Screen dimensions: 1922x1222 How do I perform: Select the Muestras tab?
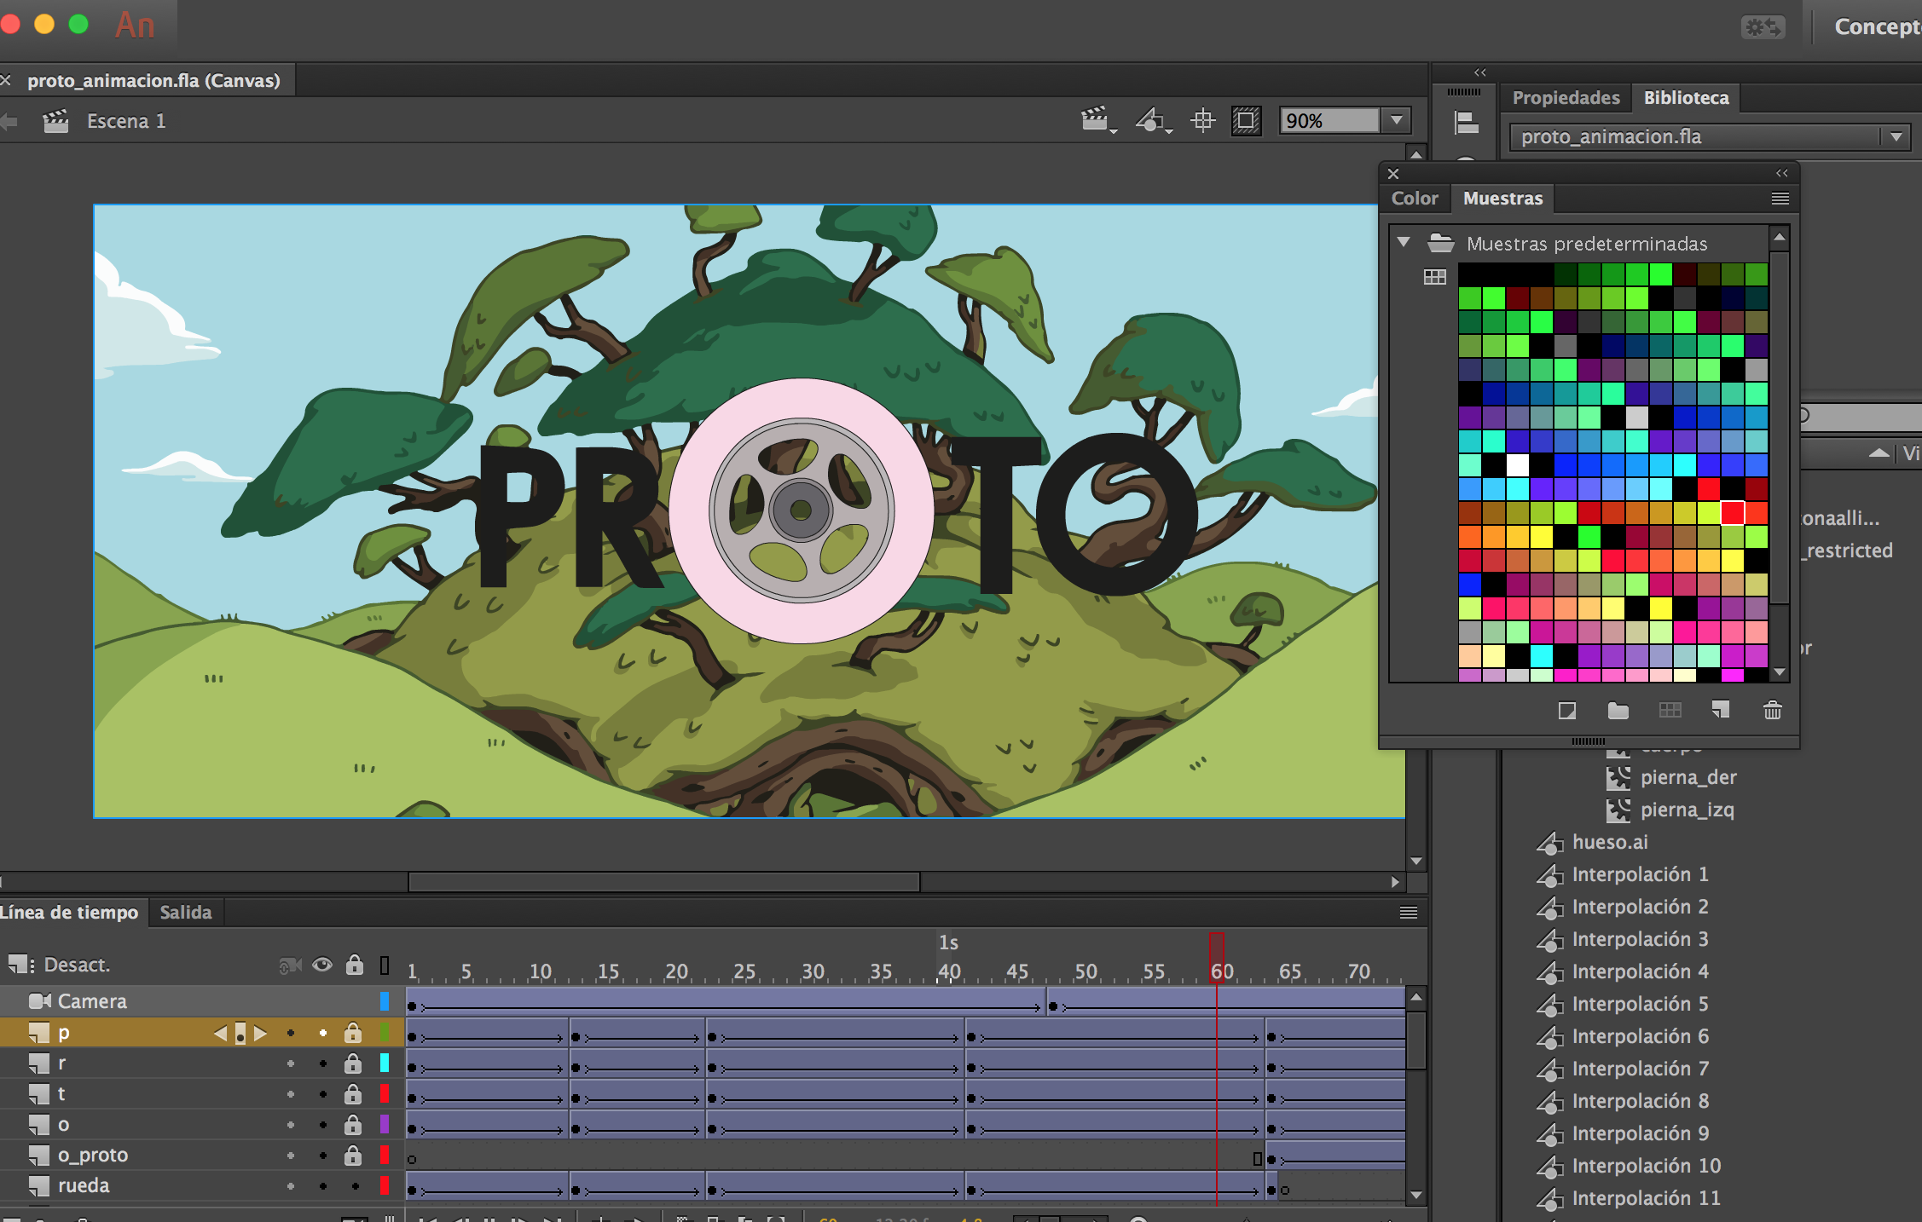click(1502, 199)
